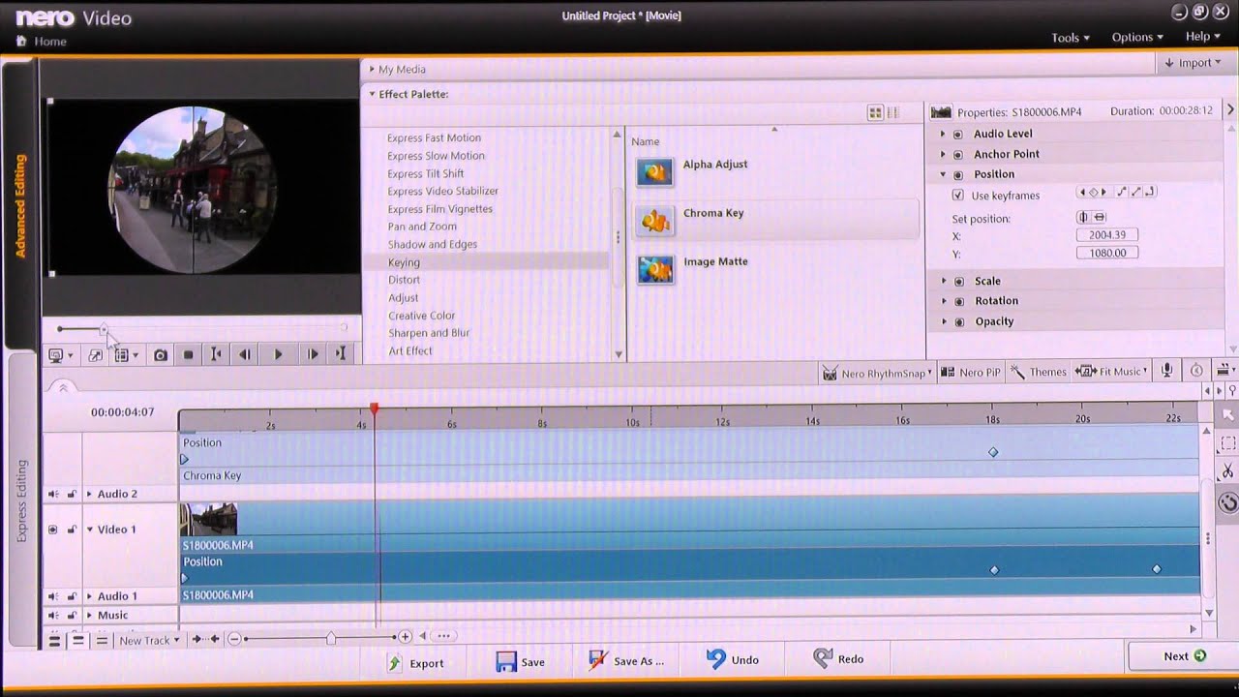Toggle mute on Music track
Viewport: 1239px width, 697px height.
click(x=53, y=615)
